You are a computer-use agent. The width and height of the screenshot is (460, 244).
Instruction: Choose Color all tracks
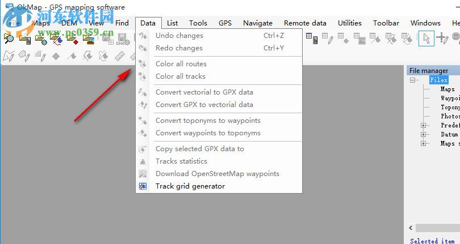point(219,76)
